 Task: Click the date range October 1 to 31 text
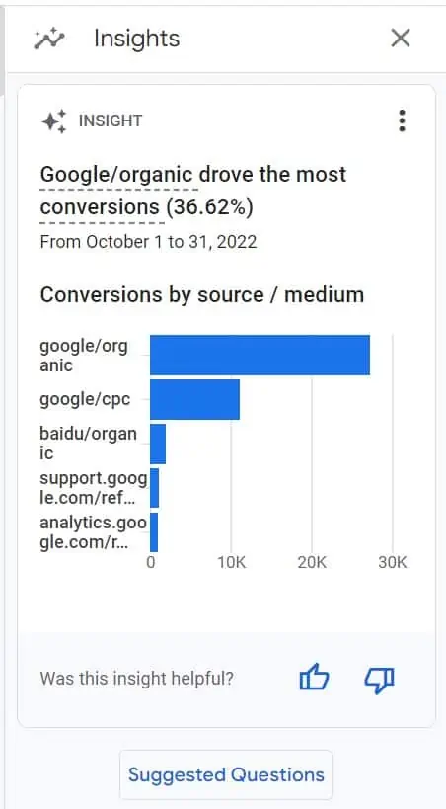click(x=148, y=242)
